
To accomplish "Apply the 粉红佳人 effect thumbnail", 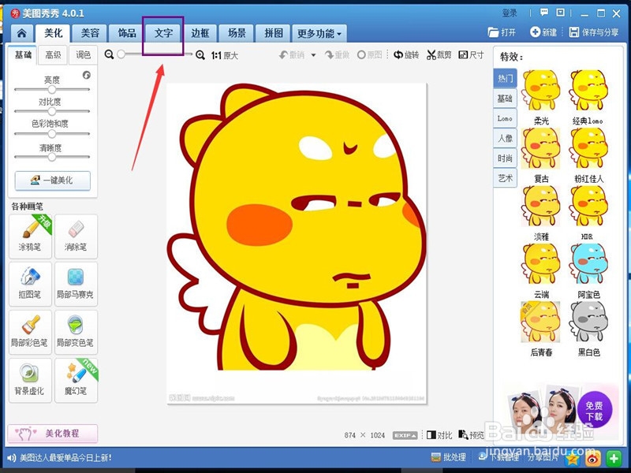I will coord(588,148).
